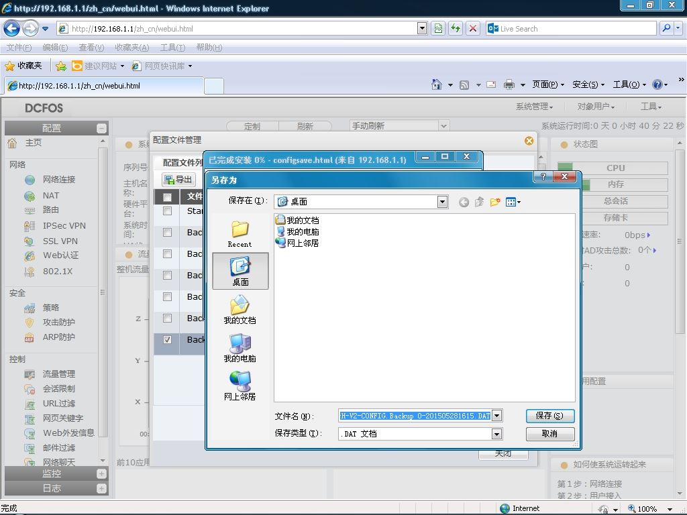Click the 取消 button in Save As

pos(550,434)
